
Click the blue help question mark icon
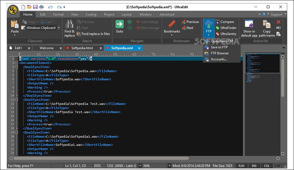pyautogui.click(x=264, y=14)
